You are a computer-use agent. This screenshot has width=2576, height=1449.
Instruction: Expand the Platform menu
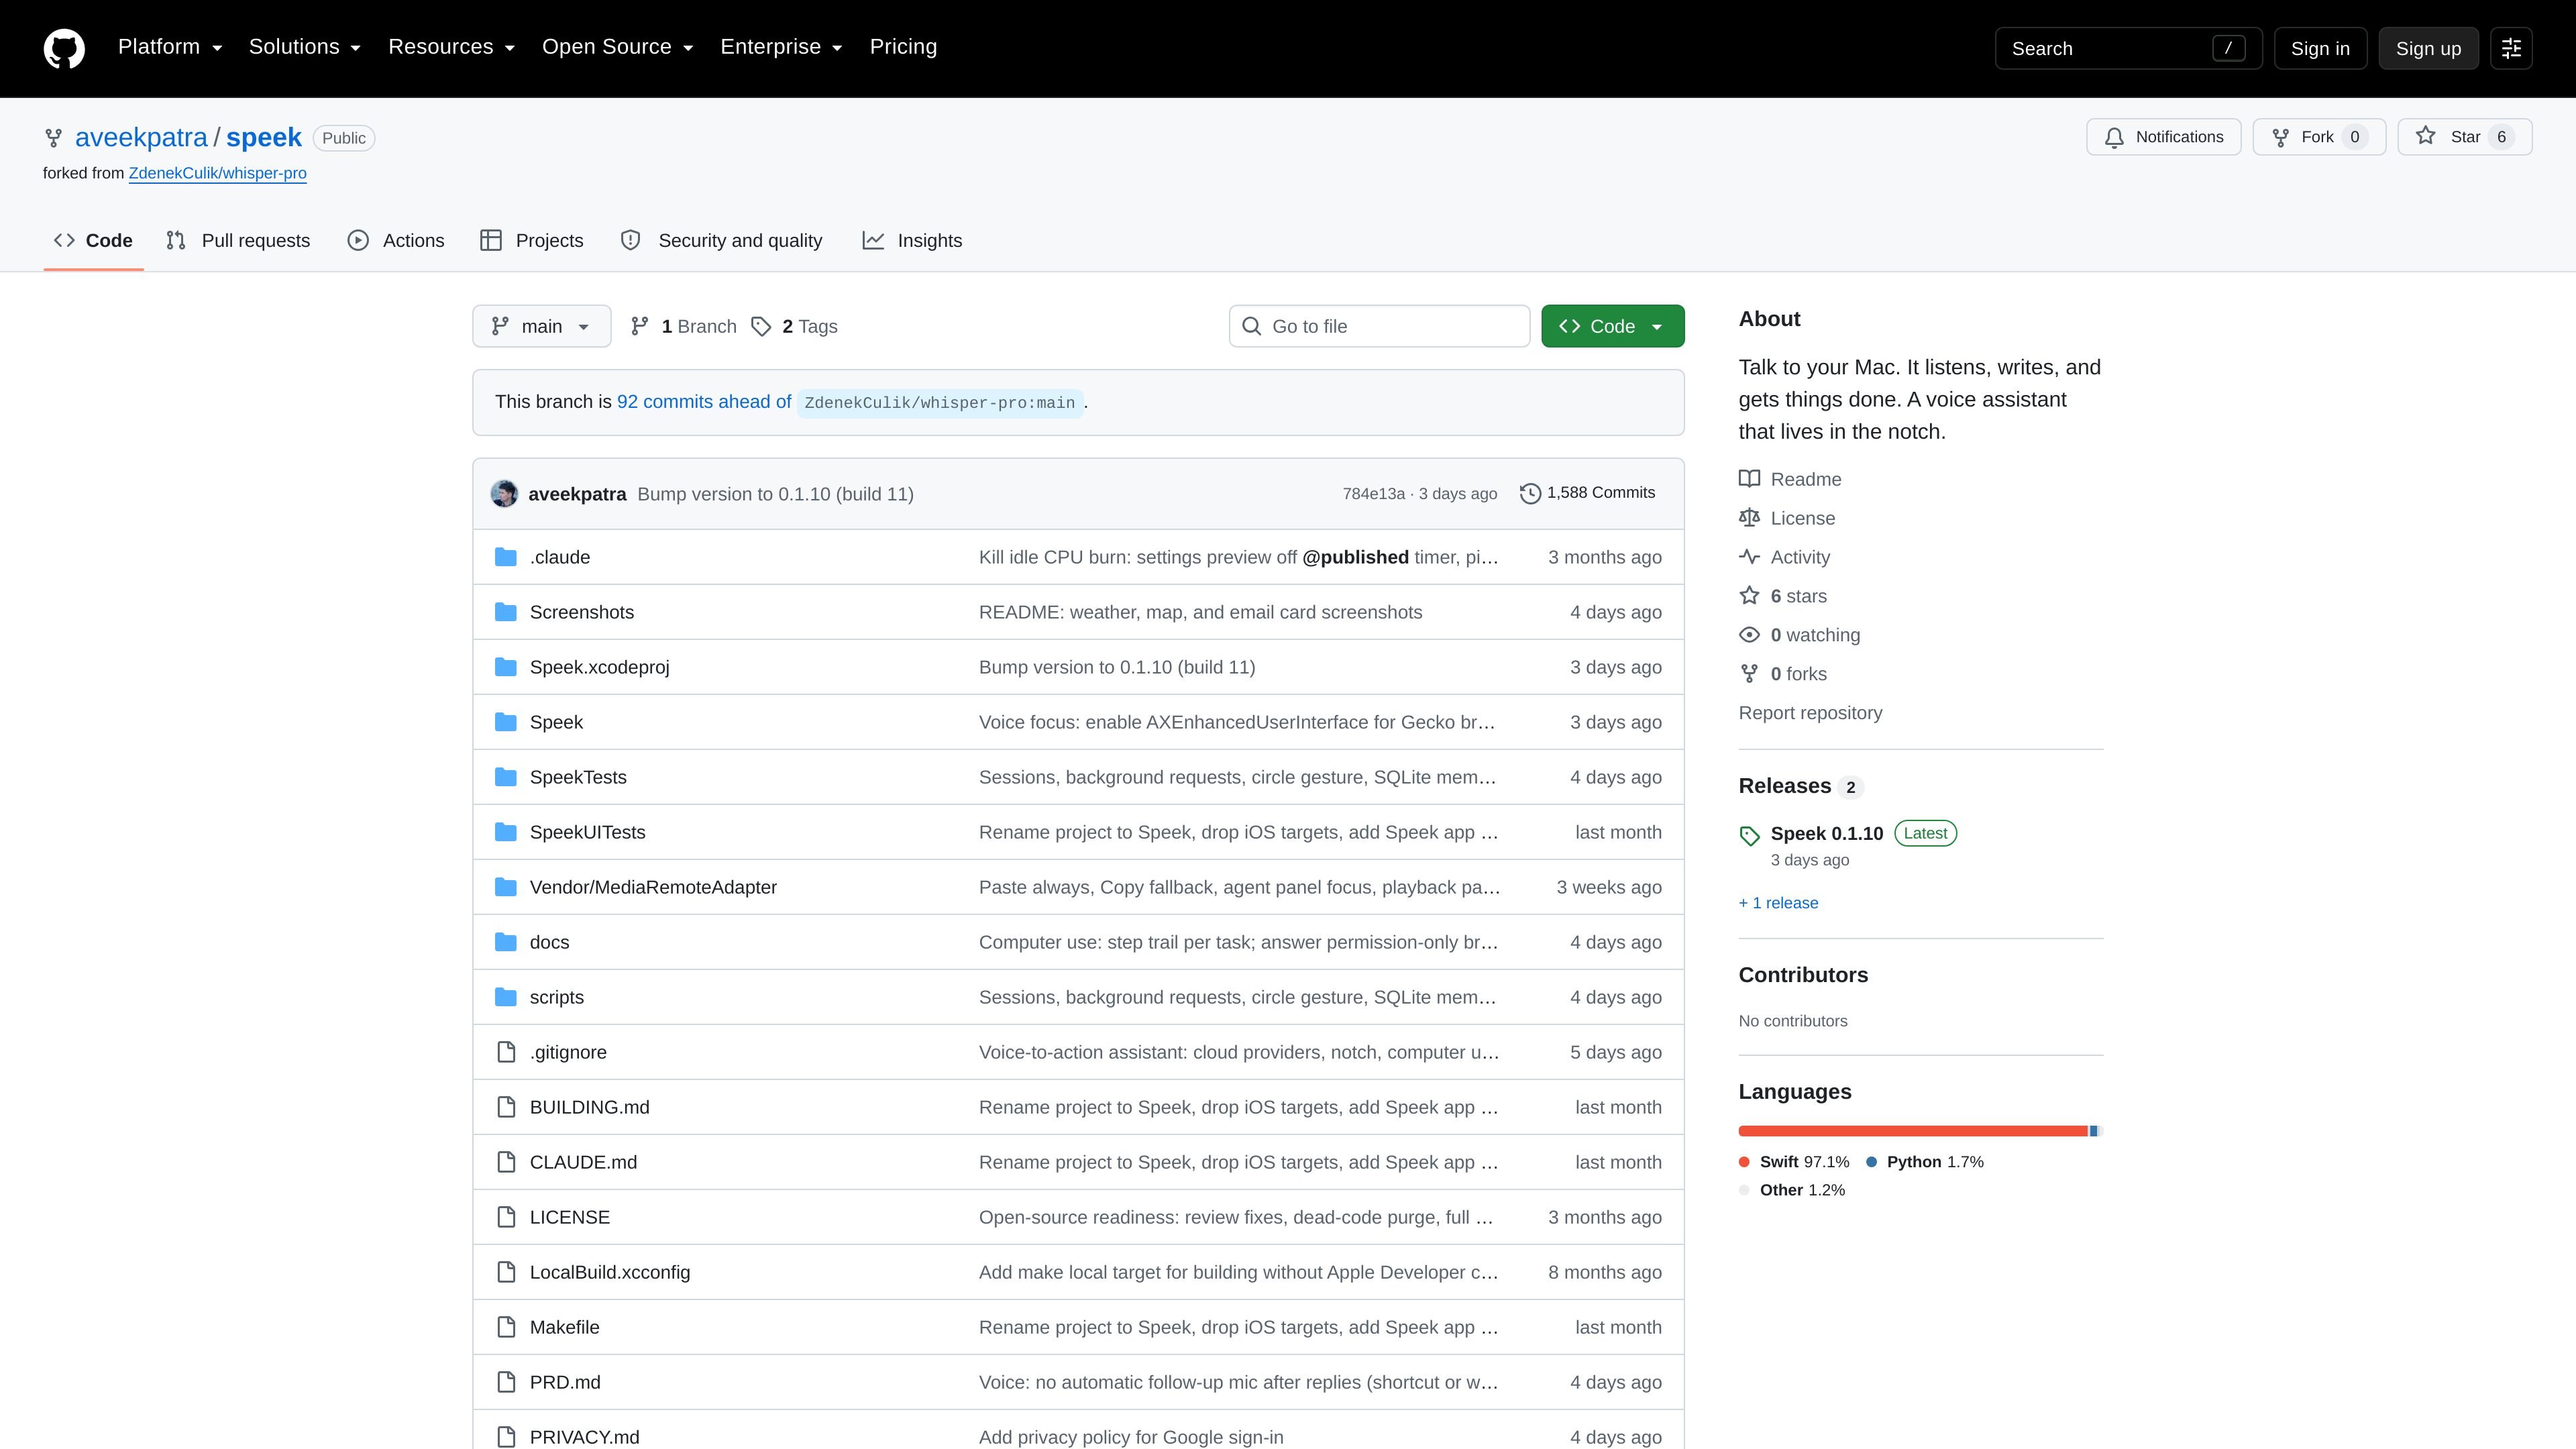click(170, 47)
